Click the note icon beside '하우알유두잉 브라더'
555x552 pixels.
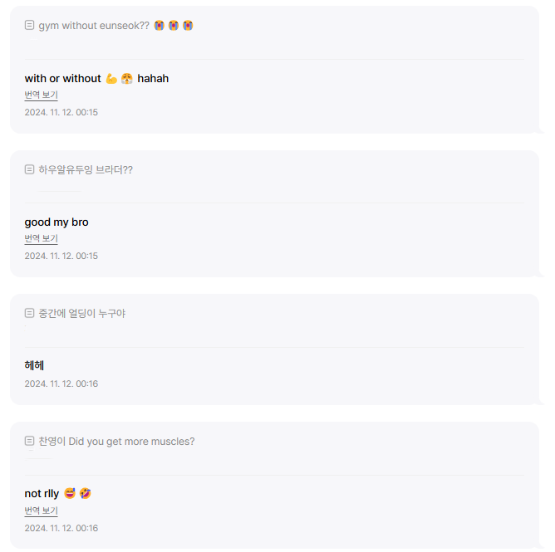click(x=30, y=169)
